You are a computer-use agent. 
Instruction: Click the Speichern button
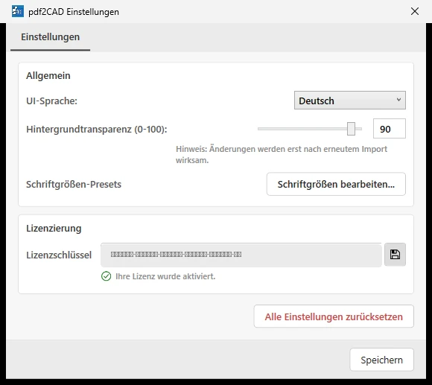point(381,360)
